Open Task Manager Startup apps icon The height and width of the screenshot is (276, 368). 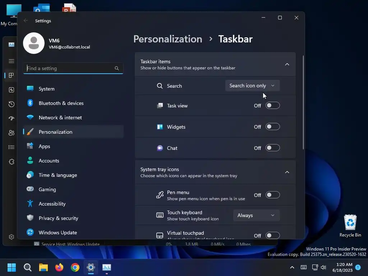11,118
